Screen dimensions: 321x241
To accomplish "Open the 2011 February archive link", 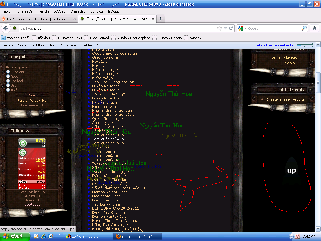I will tap(285, 58).
